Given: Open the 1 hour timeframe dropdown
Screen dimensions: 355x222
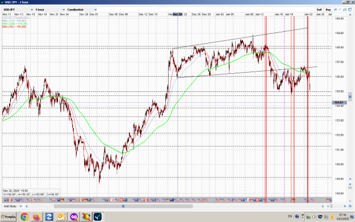Looking at the screenshot, I should pyautogui.click(x=50, y=10).
